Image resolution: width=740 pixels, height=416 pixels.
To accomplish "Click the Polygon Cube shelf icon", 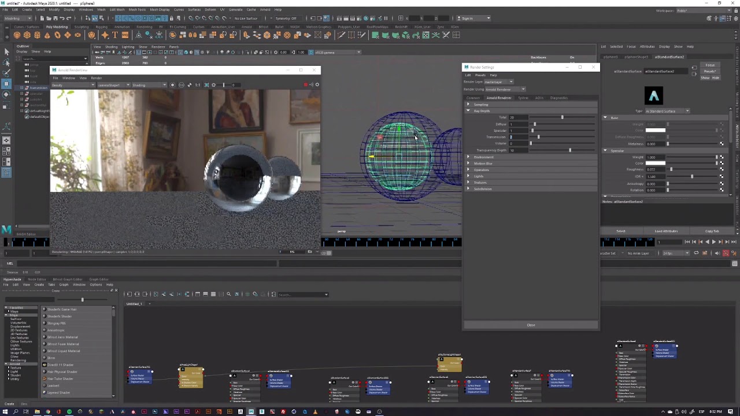I will pos(27,35).
